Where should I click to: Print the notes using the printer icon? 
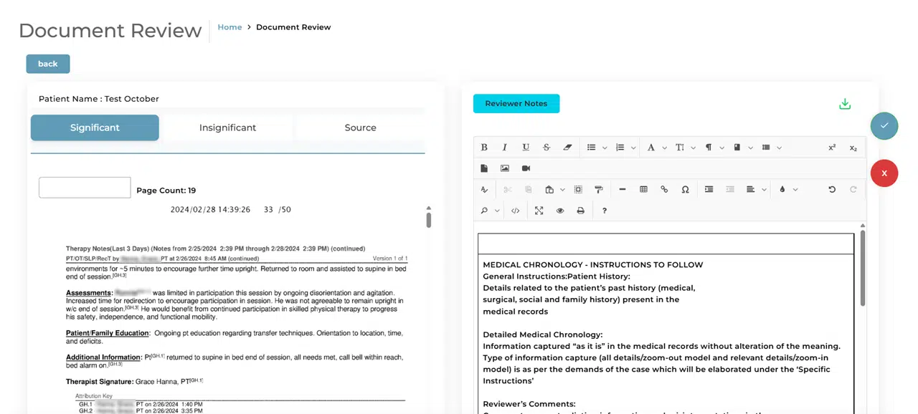[580, 211]
